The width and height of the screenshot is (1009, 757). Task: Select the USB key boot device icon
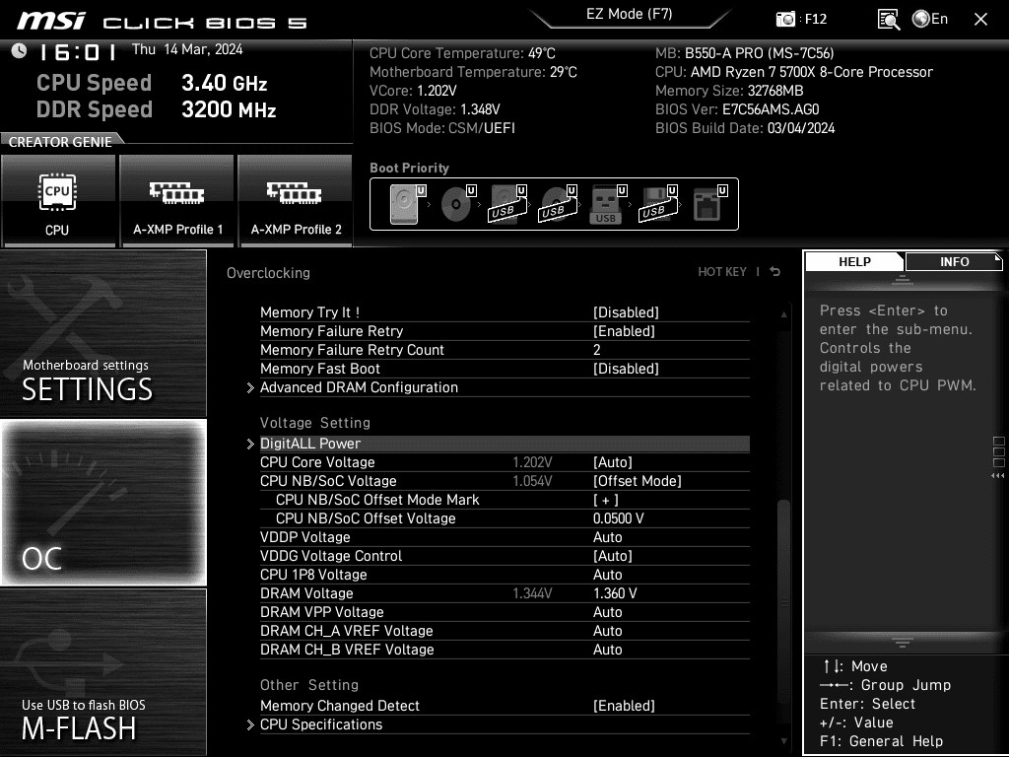point(607,204)
